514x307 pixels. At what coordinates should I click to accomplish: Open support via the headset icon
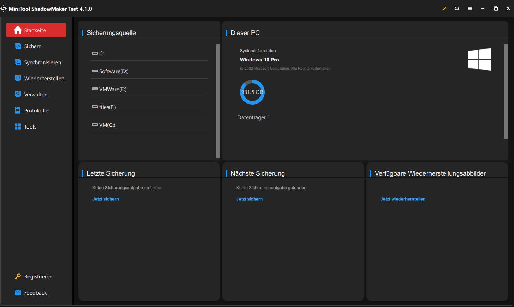457,9
